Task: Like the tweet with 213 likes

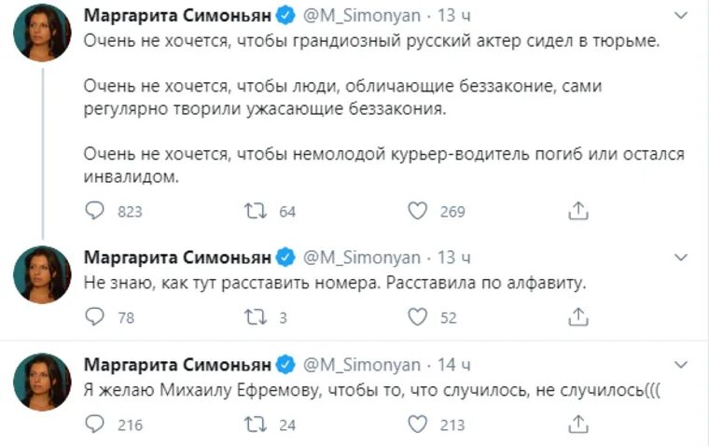Action: point(417,425)
